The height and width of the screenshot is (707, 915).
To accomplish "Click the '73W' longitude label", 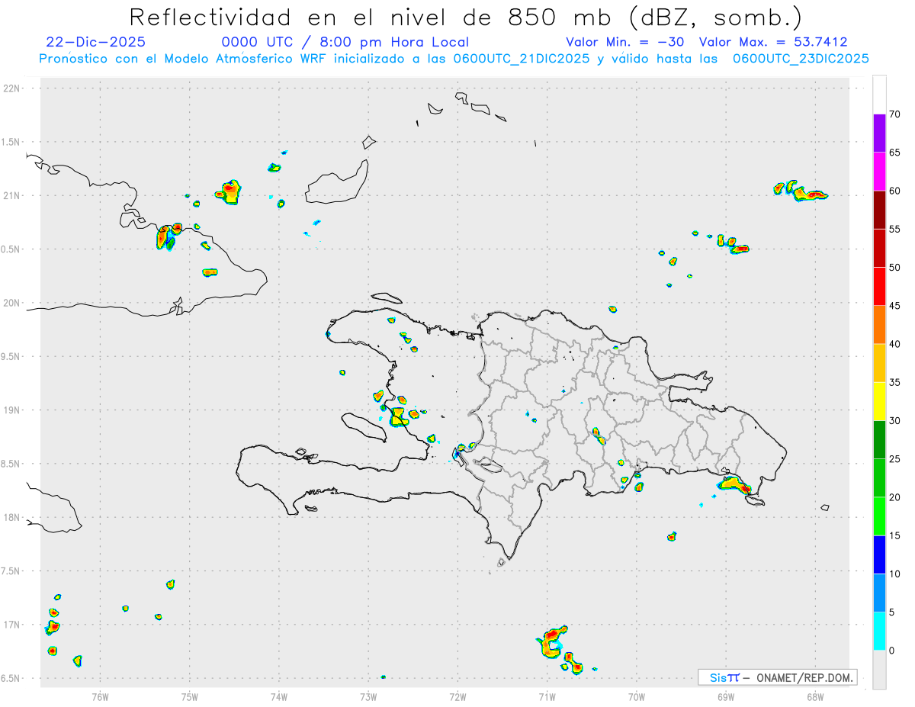I will [368, 696].
